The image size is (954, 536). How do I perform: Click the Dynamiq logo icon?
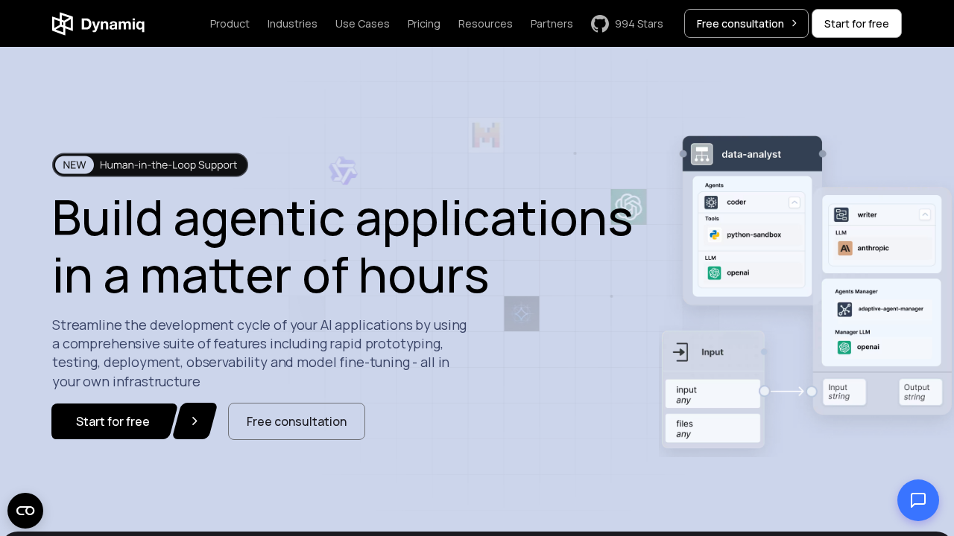(x=63, y=24)
